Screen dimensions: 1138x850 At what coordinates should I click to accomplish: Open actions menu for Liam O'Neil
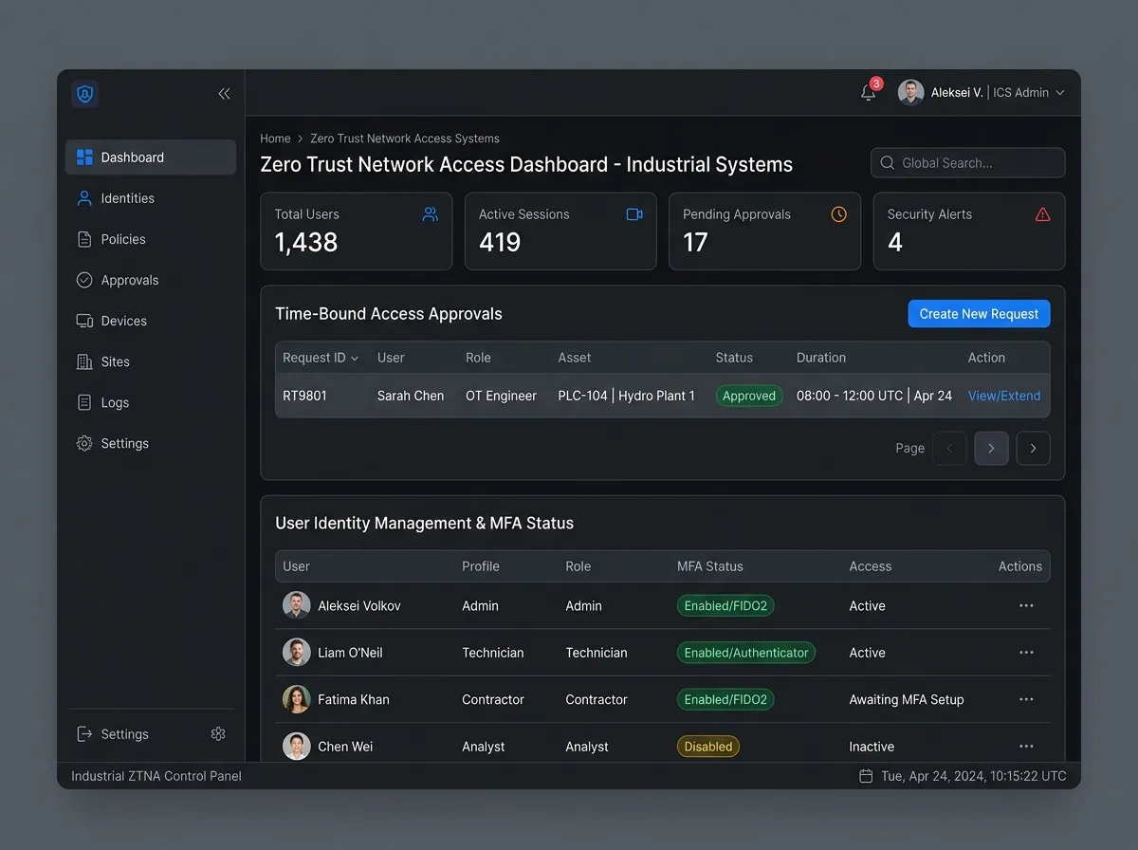coord(1026,653)
